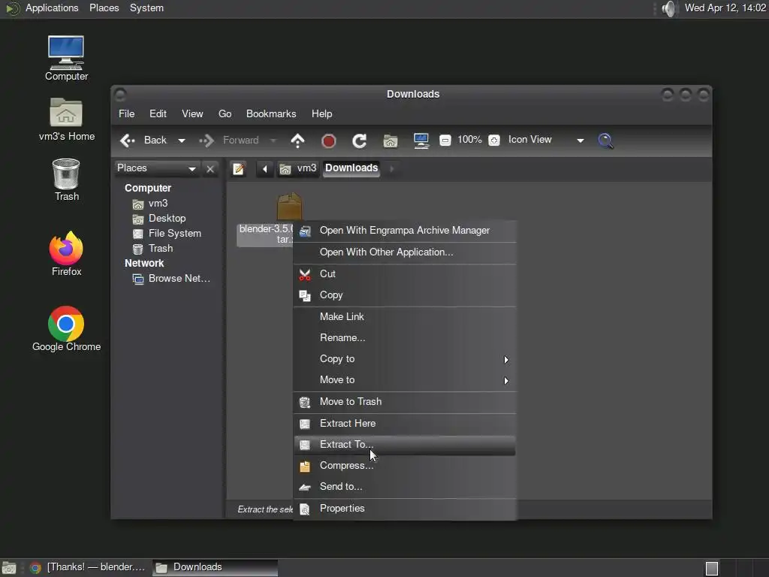Open the Applications panel menu
This screenshot has height=577, width=769.
click(x=52, y=8)
